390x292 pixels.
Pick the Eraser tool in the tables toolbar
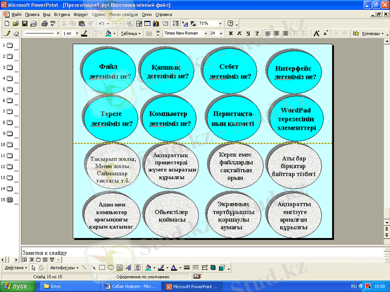point(16,34)
